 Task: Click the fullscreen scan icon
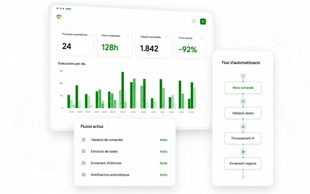coord(194,21)
